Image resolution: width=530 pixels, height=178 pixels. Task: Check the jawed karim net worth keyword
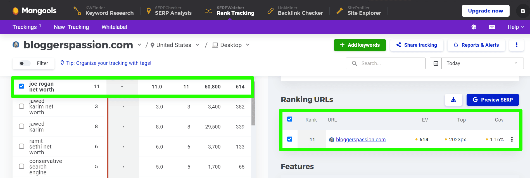(x=22, y=106)
